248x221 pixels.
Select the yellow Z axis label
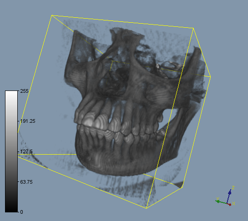[x=233, y=188]
